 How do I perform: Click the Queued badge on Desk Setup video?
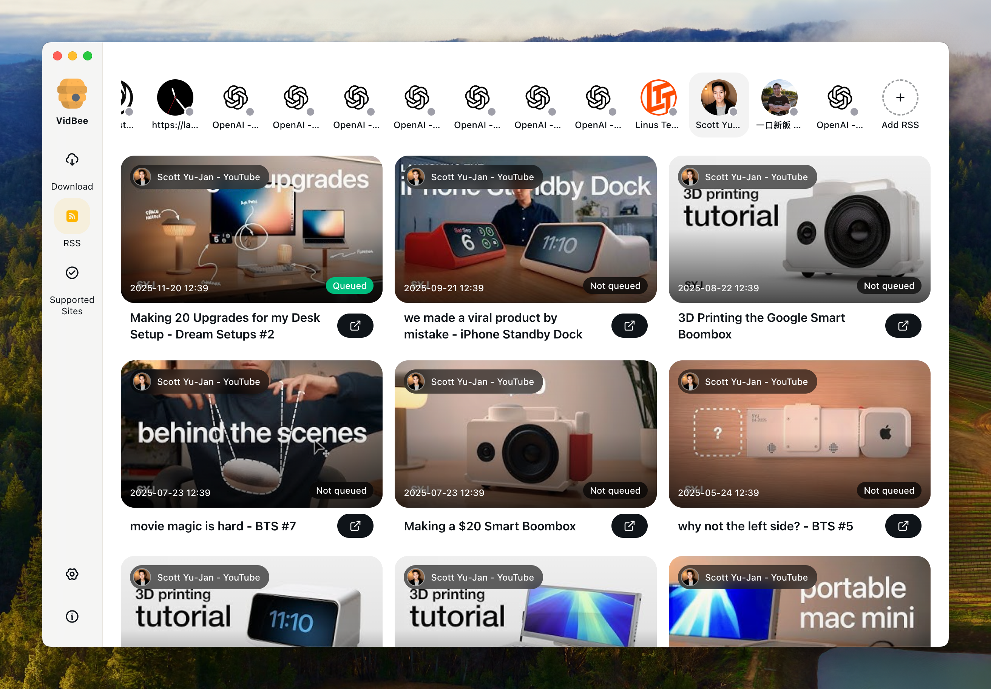pos(350,285)
